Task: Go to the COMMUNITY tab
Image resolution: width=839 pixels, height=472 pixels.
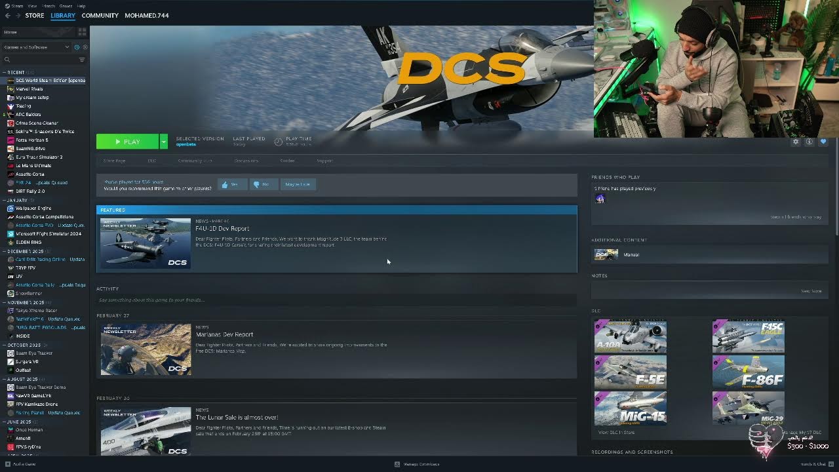Action: [100, 15]
